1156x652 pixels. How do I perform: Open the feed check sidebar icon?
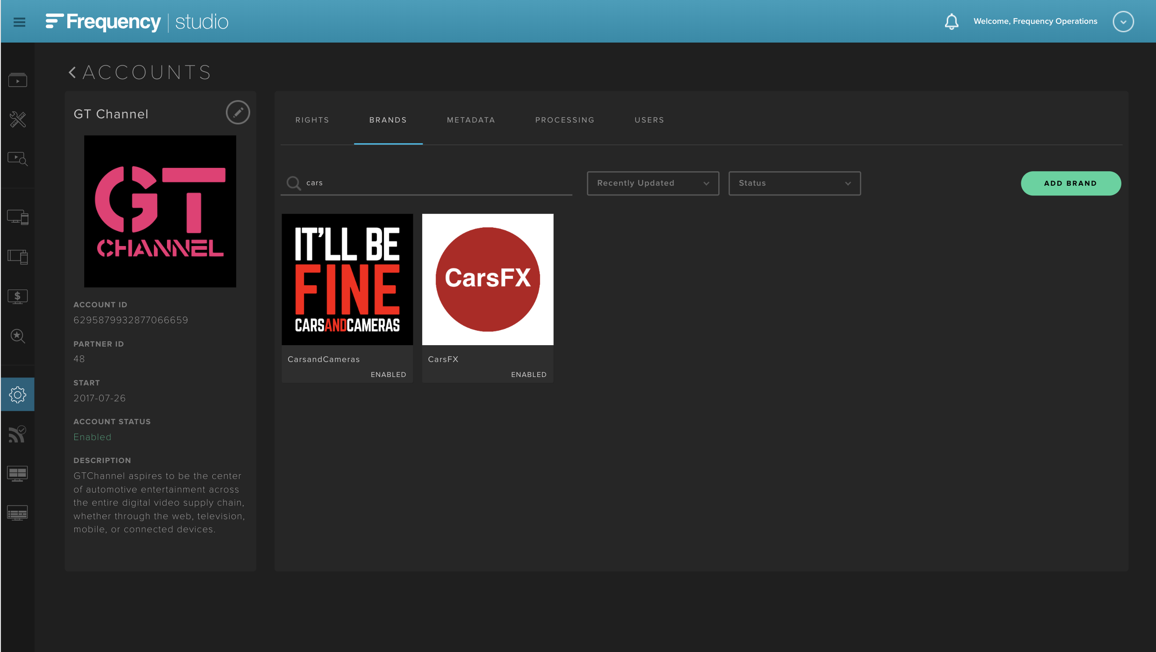[x=18, y=434]
